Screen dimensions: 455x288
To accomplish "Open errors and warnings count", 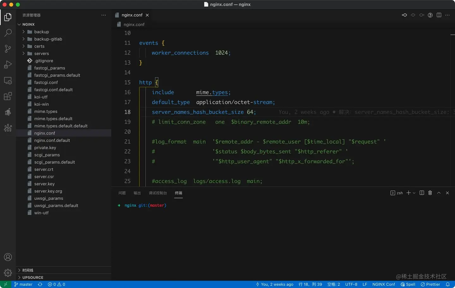I will coord(57,284).
